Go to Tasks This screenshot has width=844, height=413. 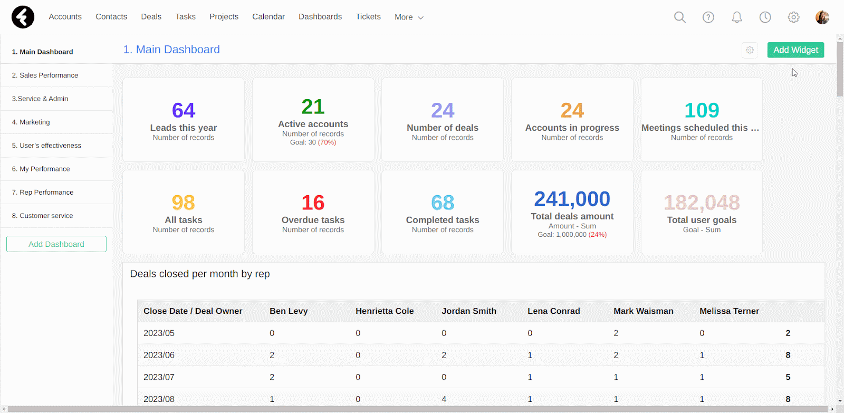(185, 16)
